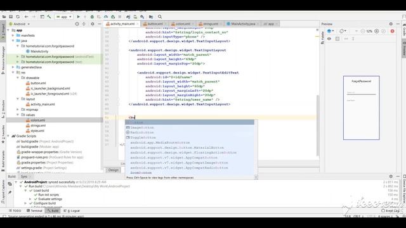Open Preview panel gear settings
The height and width of the screenshot is (228, 406).
tap(391, 24)
